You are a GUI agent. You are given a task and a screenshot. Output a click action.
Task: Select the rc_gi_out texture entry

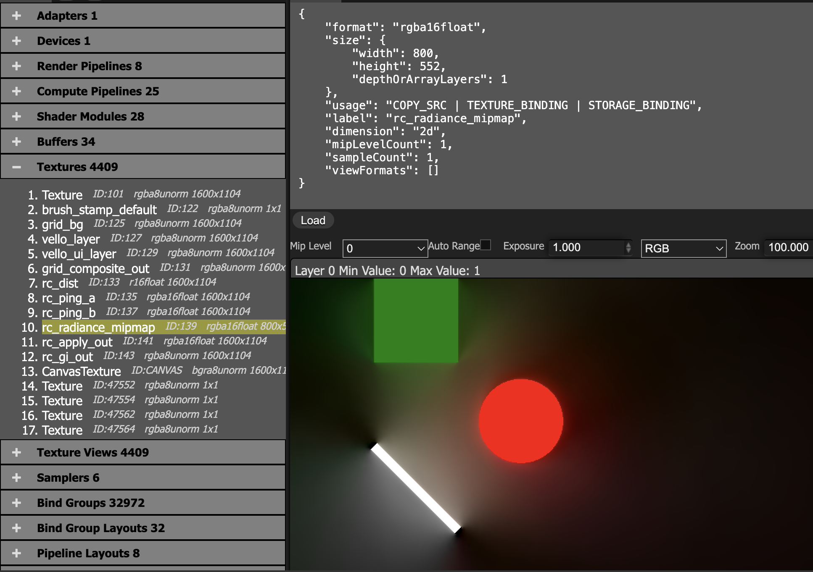click(x=67, y=357)
